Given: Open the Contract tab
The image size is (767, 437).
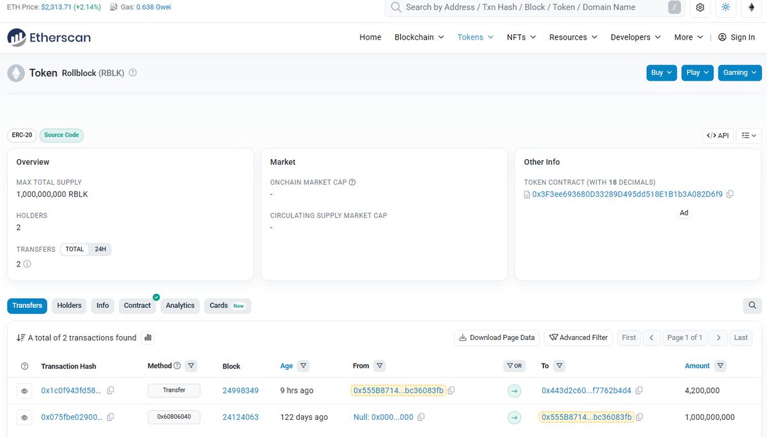Looking at the screenshot, I should [x=137, y=305].
